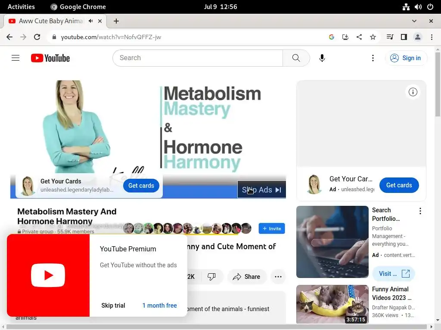Close the Chrome window
Screen dimensions: 441x330
tap(431, 21)
